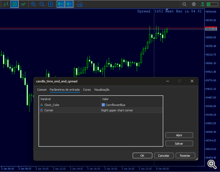
Task: Click the CornflowerBlue color swatch
Action: pos(103,105)
